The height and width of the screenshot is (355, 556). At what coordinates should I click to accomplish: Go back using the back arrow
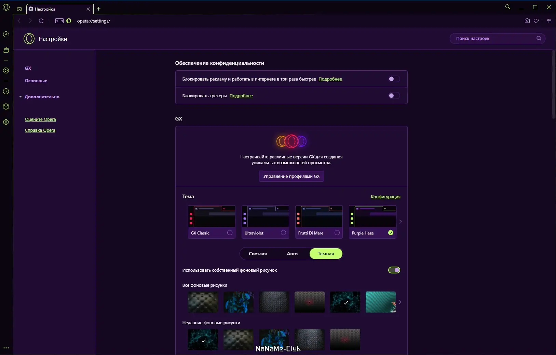click(19, 21)
